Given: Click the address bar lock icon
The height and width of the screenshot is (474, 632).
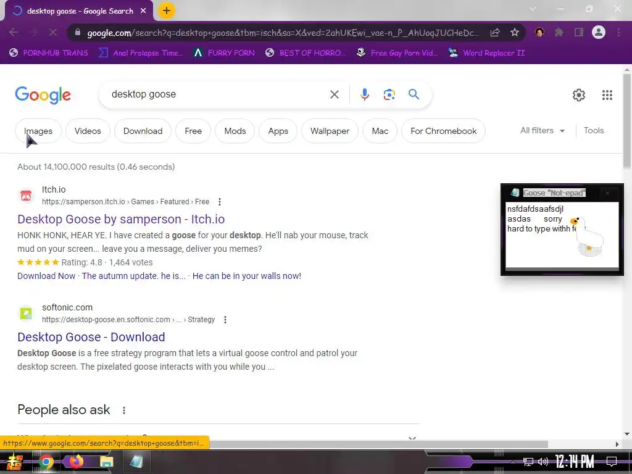Looking at the screenshot, I should click(x=78, y=32).
